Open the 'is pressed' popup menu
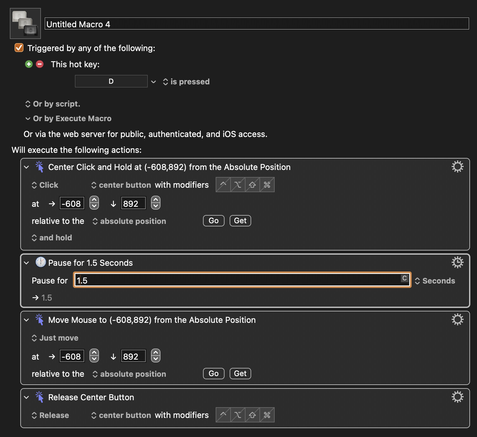 pos(186,82)
